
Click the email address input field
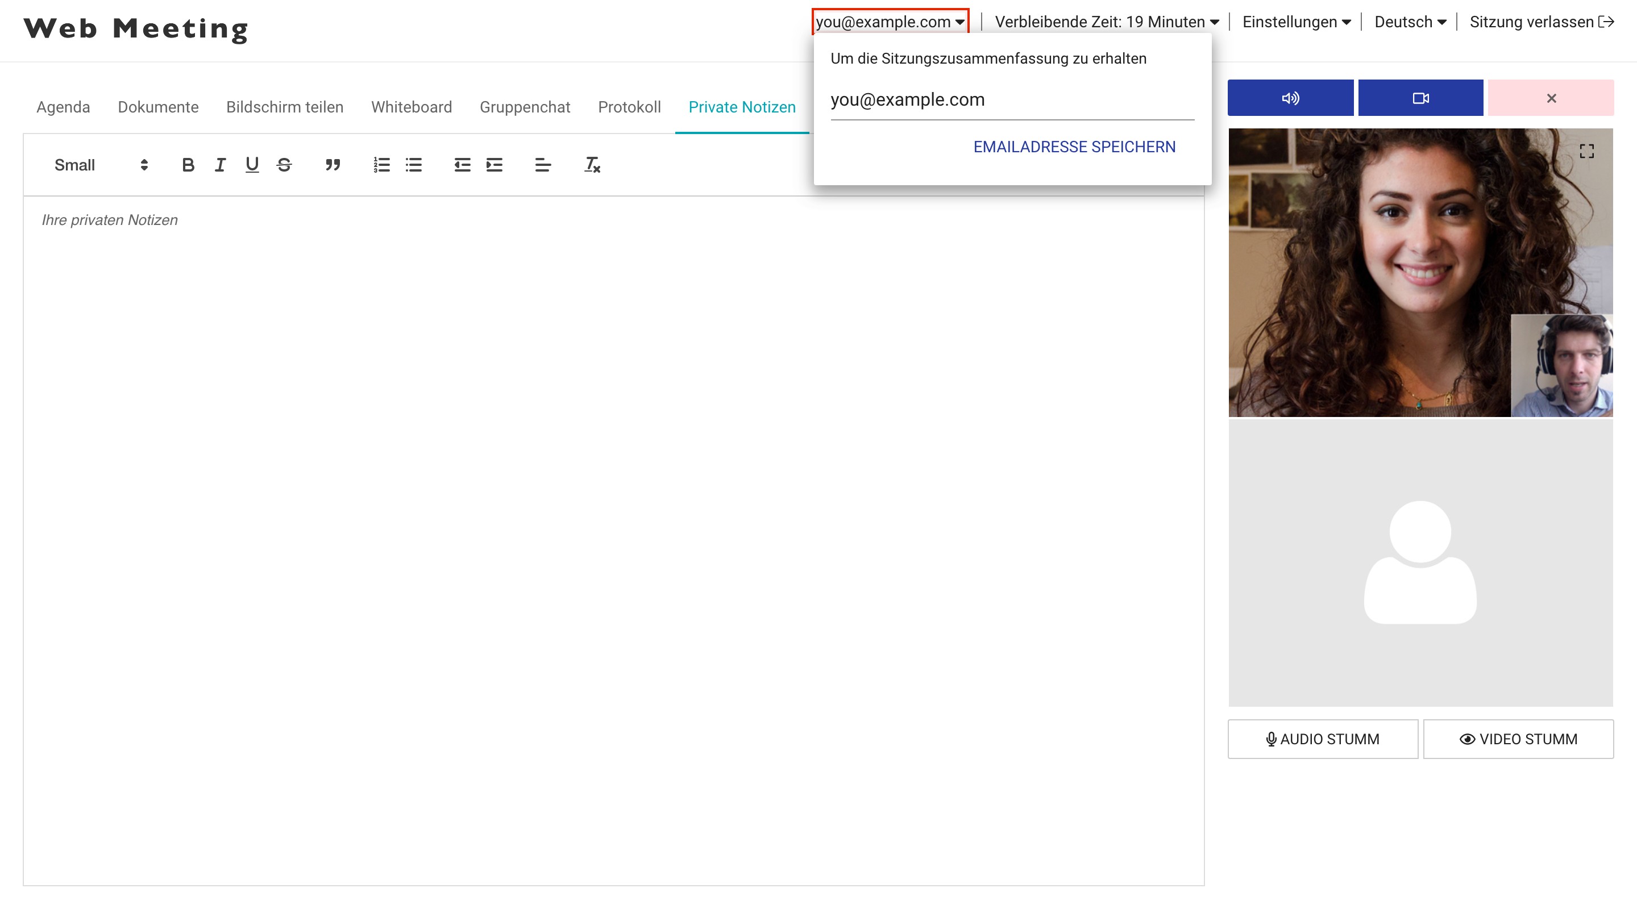pos(1012,101)
